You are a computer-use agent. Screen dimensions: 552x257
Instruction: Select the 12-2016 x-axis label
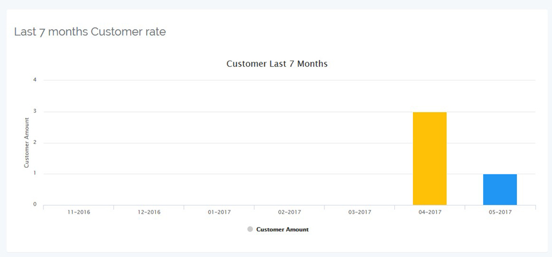point(149,212)
